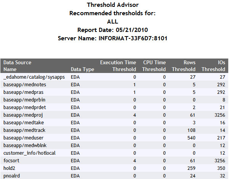Viewport: 229px width, 179px height.
Task: Click the CPU Time Threshold column header
Action: (x=154, y=66)
